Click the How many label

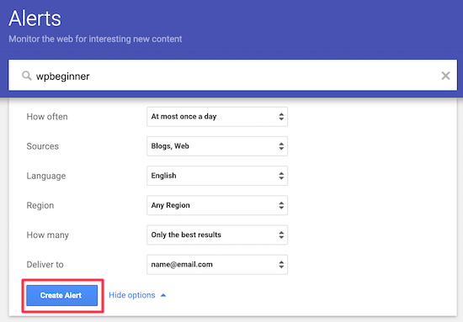tap(47, 235)
